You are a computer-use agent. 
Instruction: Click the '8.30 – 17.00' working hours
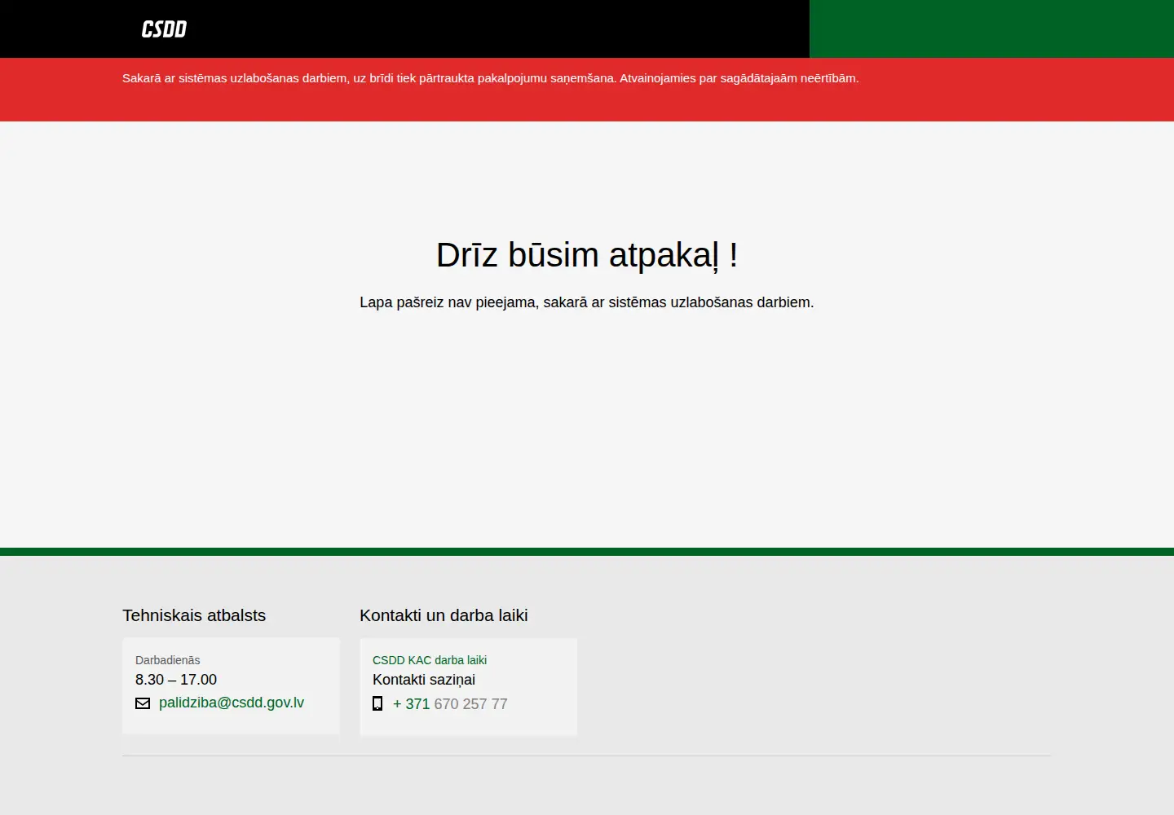(176, 680)
